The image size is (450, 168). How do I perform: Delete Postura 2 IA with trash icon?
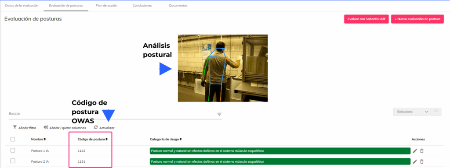(421, 161)
